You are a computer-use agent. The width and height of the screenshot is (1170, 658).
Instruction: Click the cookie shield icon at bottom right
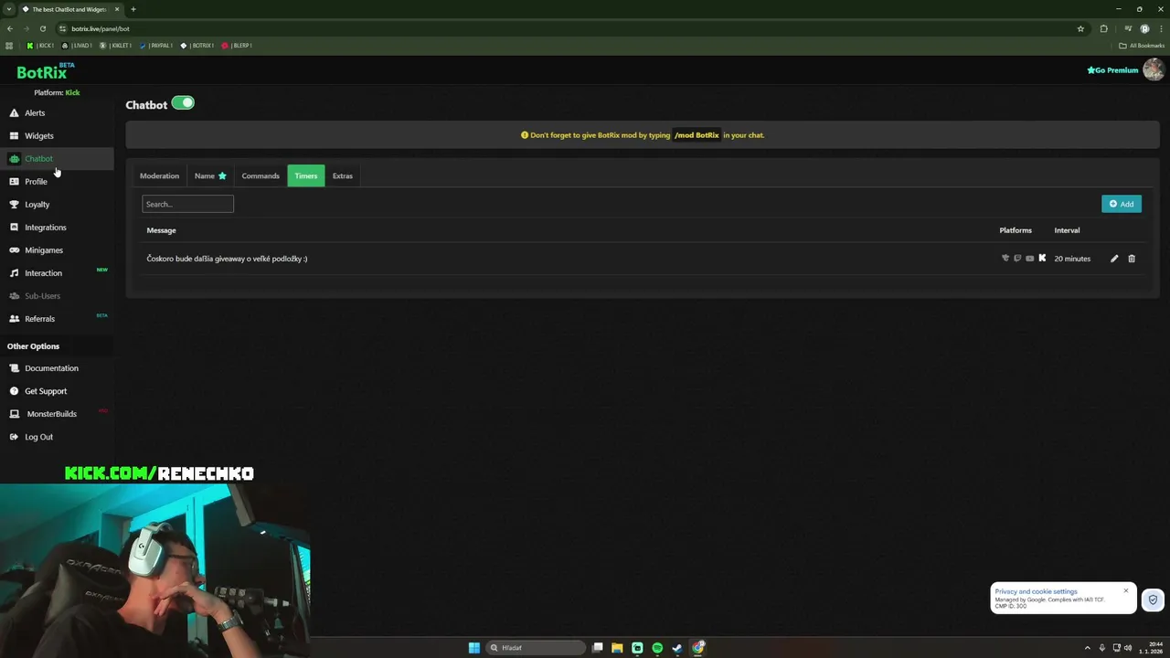(1153, 600)
